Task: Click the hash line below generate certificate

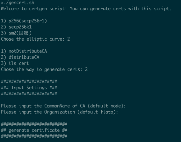Action: 34,136
